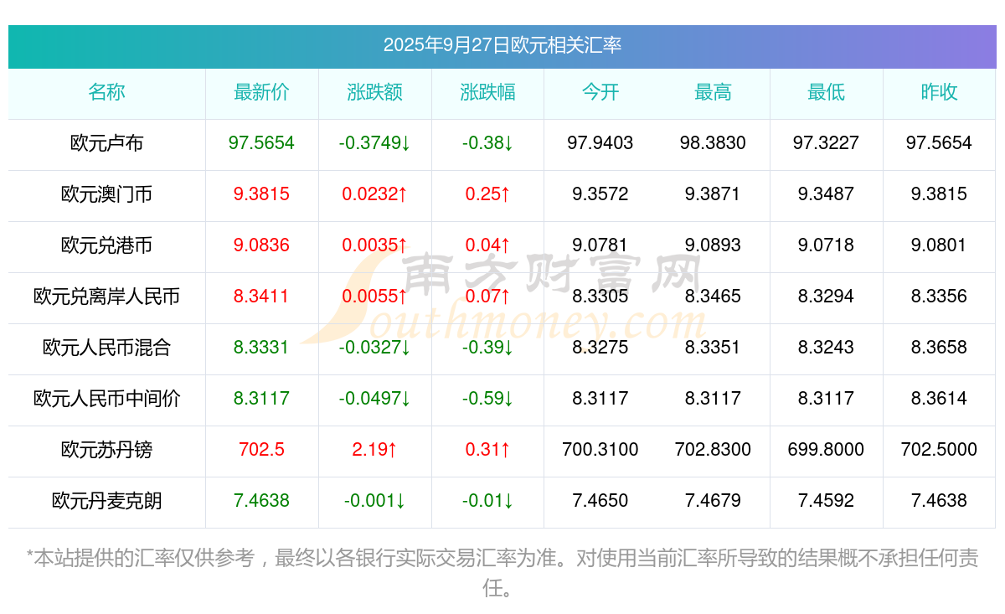Select the 欧元苏丹镑 row name
Screen dimensions: 1005x614
pos(106,450)
